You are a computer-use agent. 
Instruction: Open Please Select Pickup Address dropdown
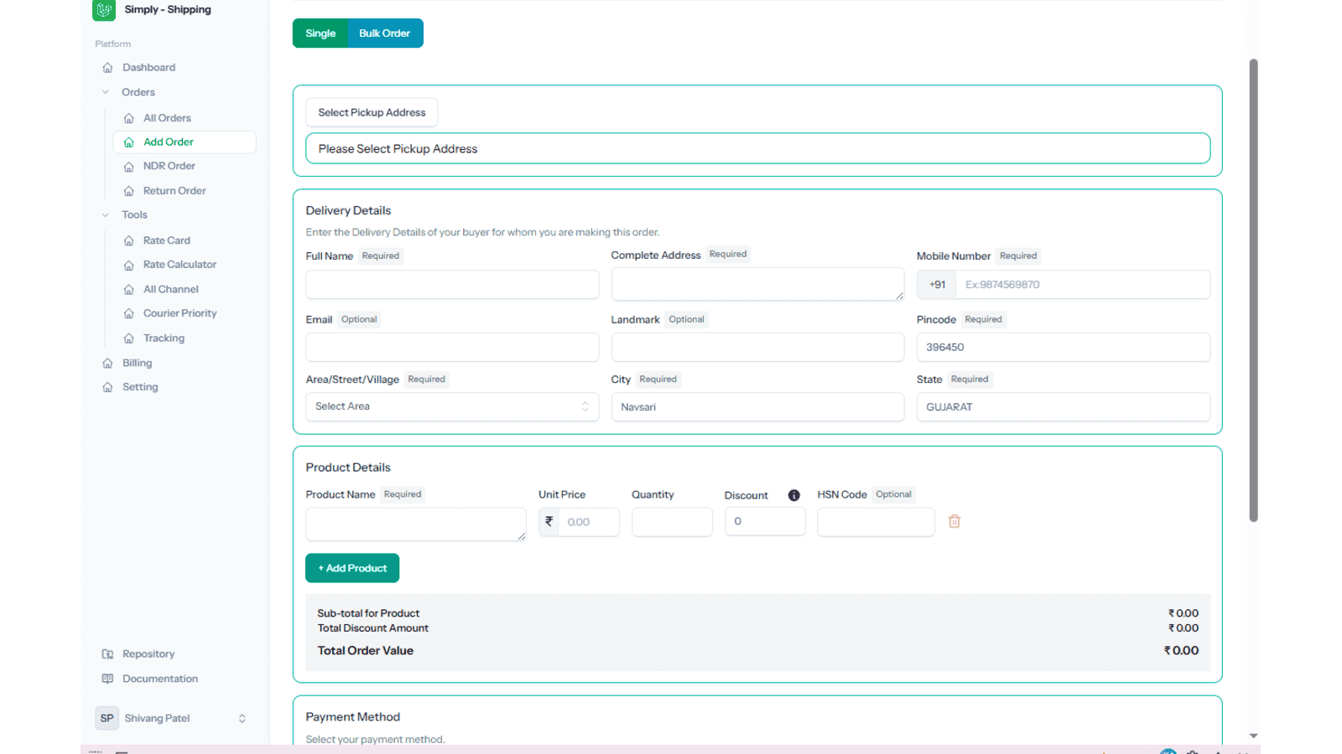click(x=757, y=148)
